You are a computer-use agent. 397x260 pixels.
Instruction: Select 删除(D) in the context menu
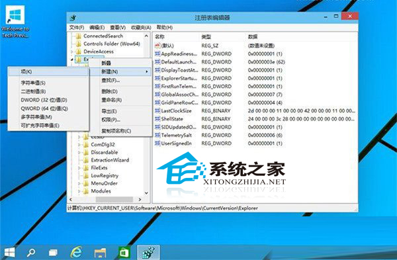tap(120, 91)
